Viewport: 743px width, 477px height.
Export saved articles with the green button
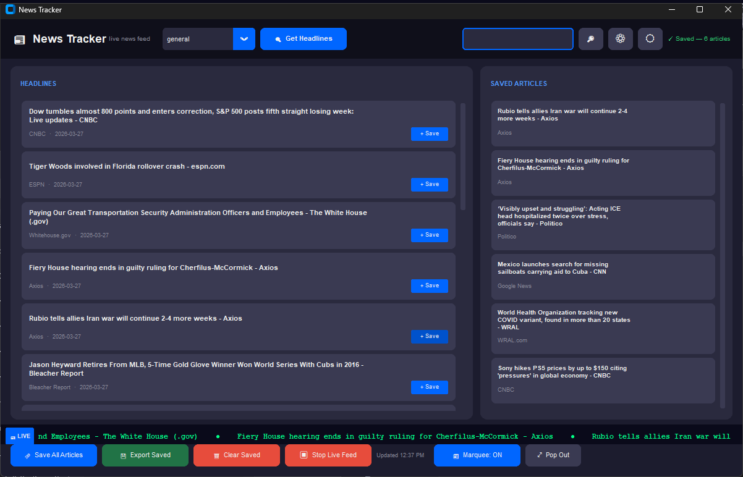coord(145,455)
